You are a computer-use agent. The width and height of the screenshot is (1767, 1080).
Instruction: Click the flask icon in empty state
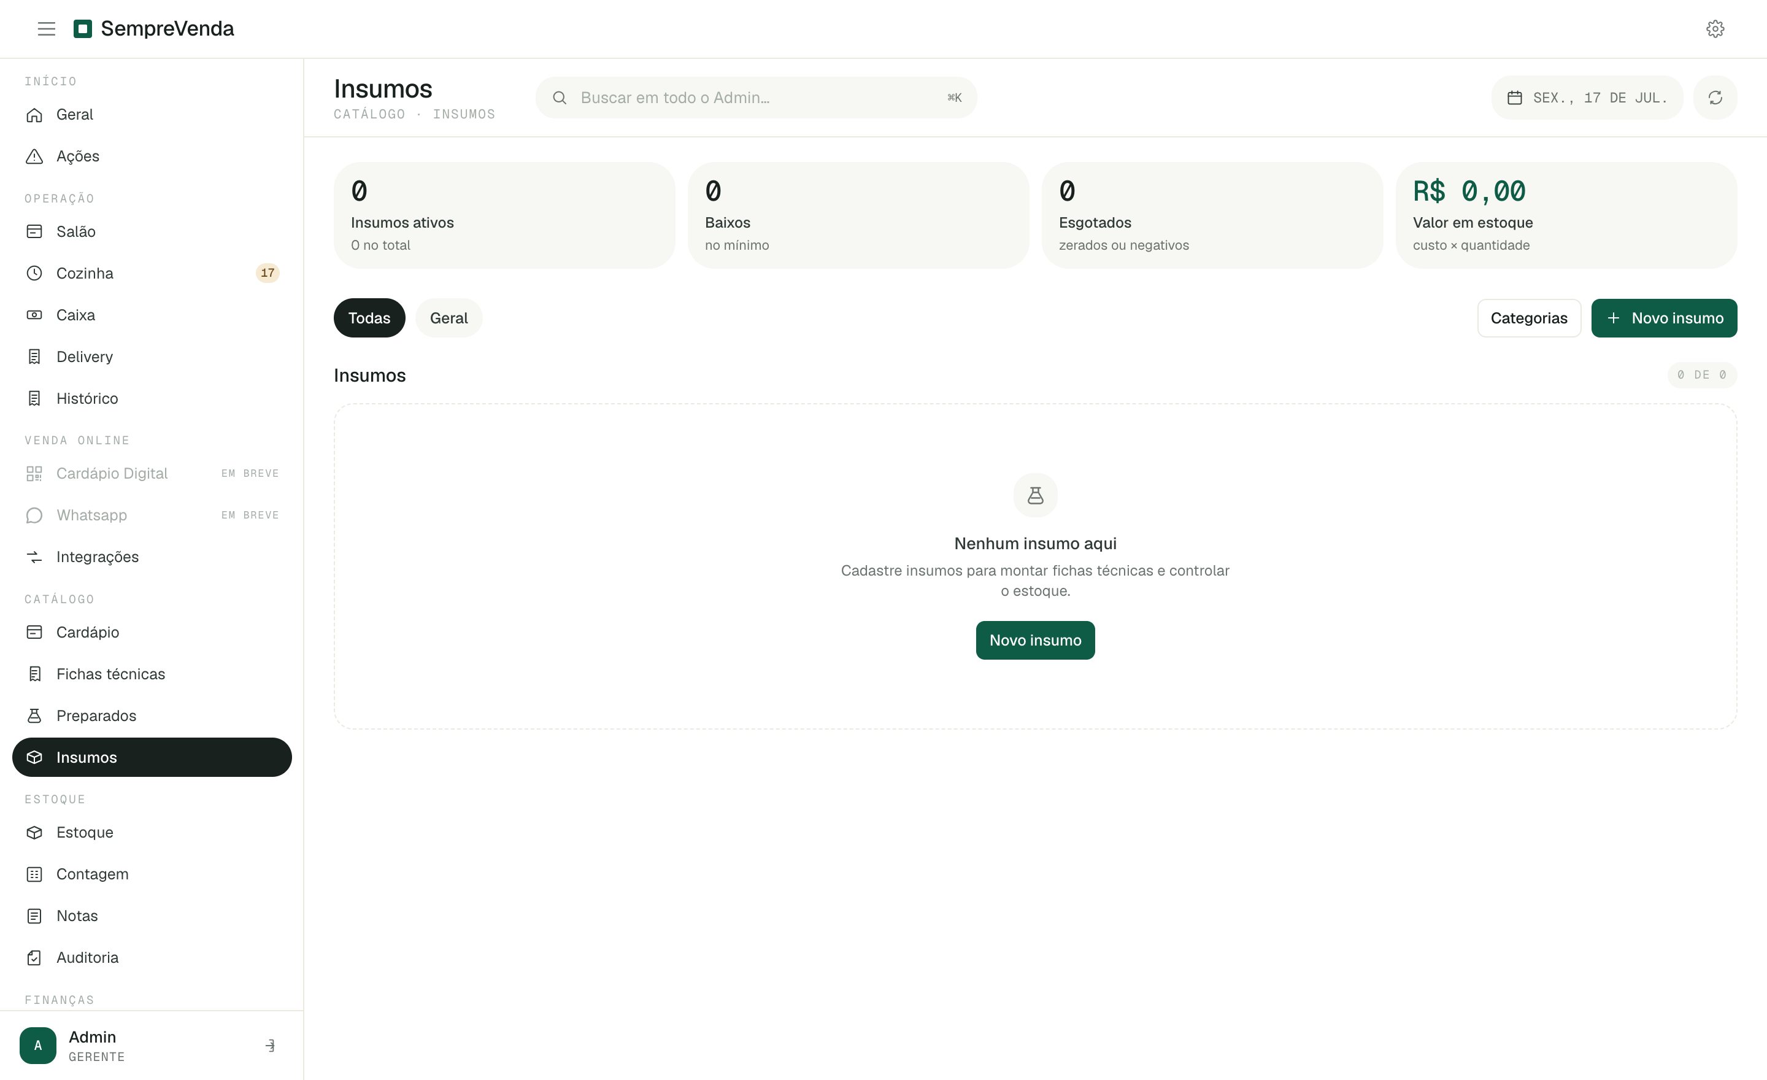tap(1036, 495)
